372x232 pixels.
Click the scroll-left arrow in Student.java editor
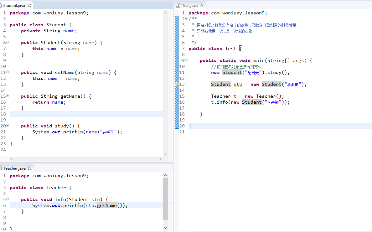pos(12,159)
